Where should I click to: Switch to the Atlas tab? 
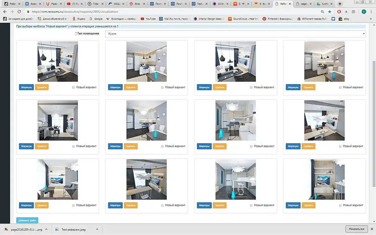pos(137,4)
